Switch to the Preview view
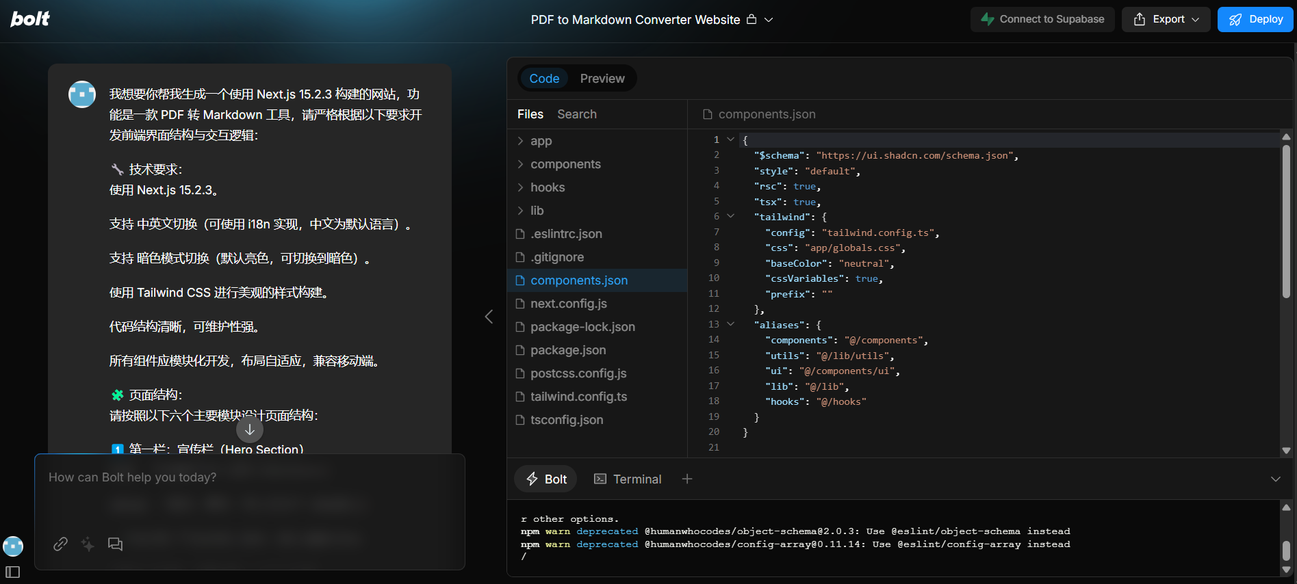 [x=602, y=79]
